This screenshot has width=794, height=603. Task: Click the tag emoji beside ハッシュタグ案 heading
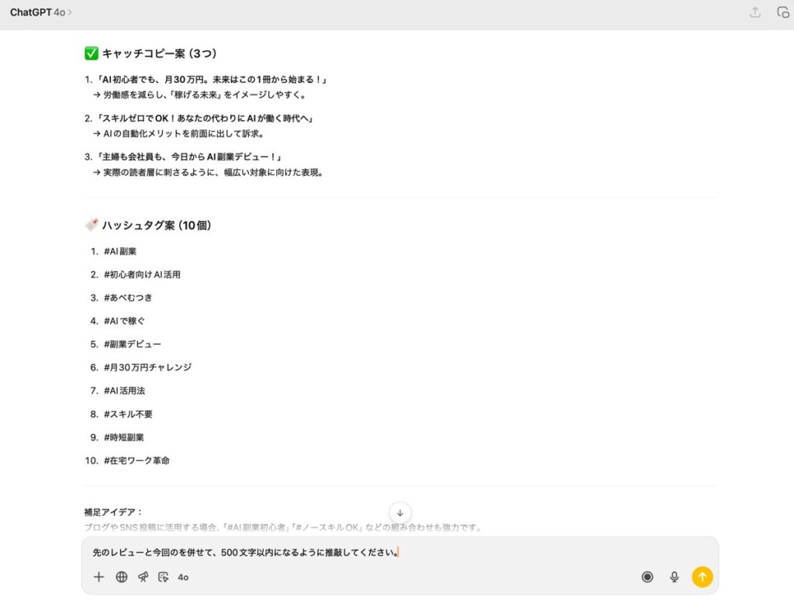[91, 226]
